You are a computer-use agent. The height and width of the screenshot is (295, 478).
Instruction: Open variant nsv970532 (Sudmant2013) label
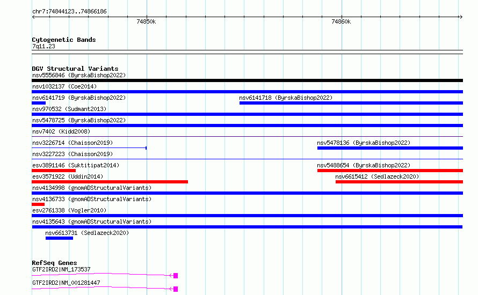tap(69, 109)
